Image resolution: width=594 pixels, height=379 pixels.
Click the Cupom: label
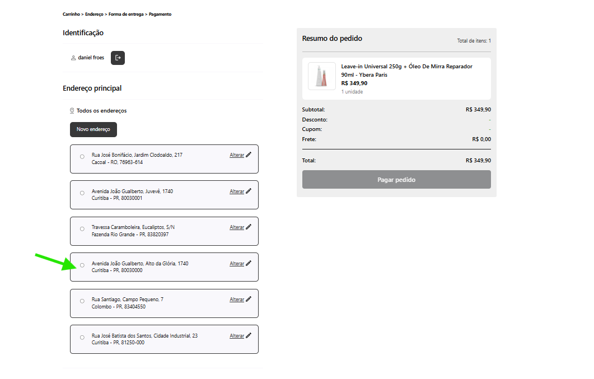[x=312, y=129]
